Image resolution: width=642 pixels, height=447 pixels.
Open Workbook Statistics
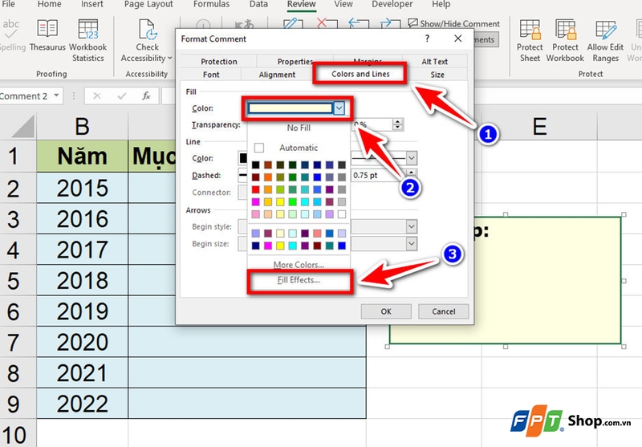[x=88, y=40]
